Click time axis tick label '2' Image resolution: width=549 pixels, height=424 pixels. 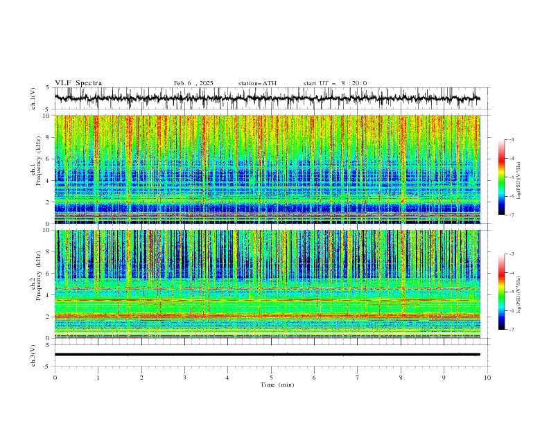(141, 378)
